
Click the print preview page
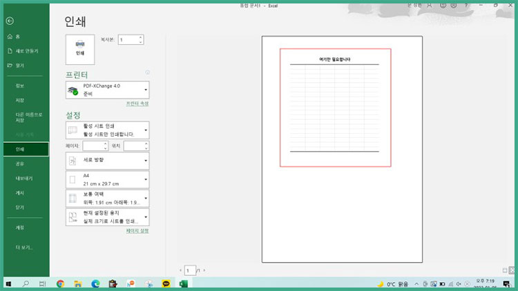click(342, 149)
